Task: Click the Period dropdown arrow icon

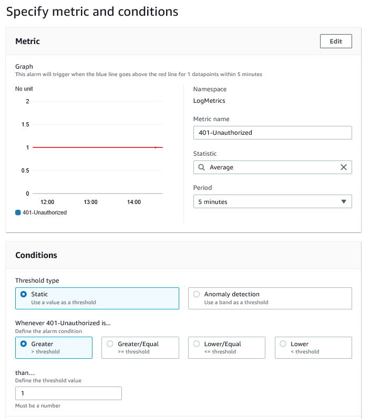Action: 344,202
